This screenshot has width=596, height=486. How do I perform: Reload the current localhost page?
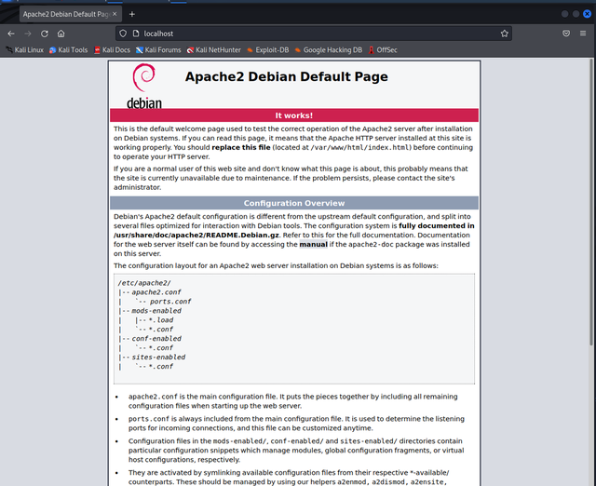click(45, 33)
